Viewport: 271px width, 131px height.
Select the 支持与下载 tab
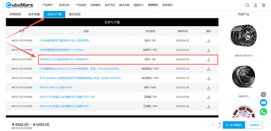coord(55,14)
